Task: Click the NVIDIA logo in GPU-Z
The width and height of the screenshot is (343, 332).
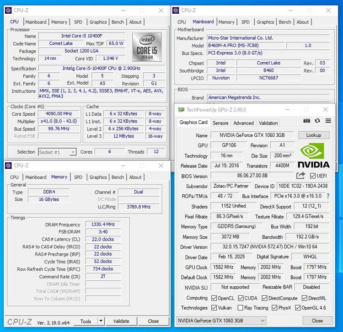Action: 313,155
